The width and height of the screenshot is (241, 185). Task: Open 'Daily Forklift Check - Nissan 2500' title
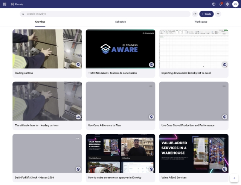[34, 177]
